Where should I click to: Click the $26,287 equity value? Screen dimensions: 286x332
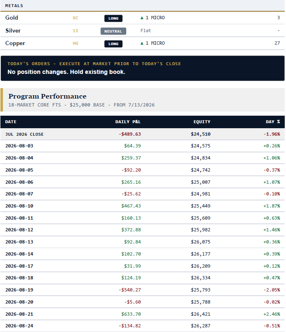pos(201,326)
